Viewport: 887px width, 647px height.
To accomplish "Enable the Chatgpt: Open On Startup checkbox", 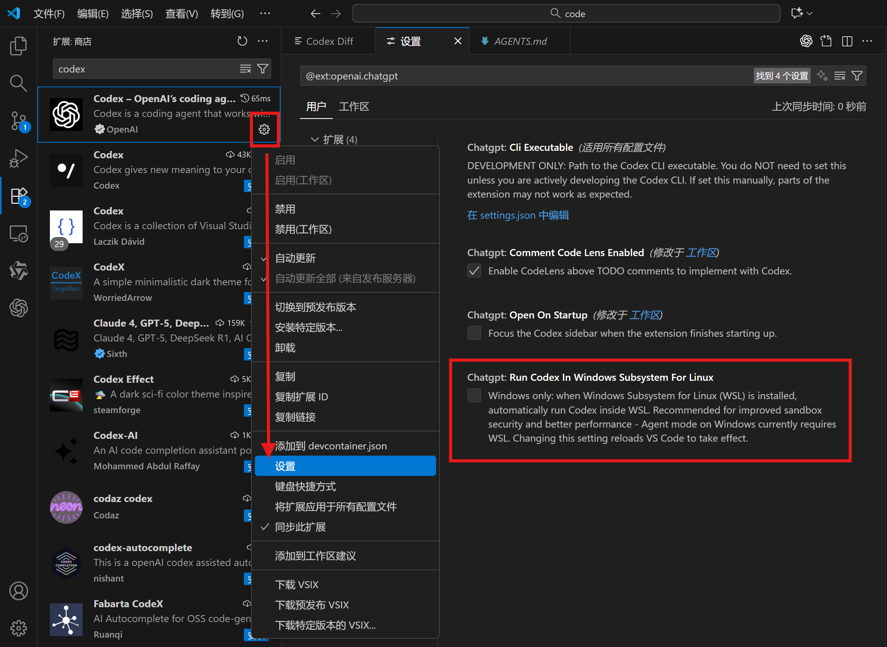I will (474, 333).
